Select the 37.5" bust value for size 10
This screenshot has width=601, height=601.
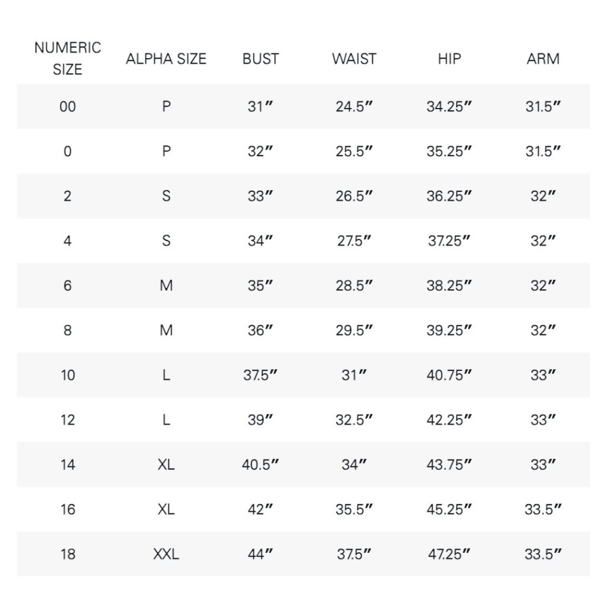tap(260, 375)
